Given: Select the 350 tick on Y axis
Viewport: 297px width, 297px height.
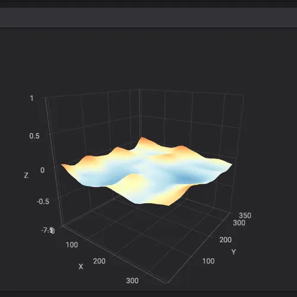Looking at the screenshot, I should [x=245, y=216].
